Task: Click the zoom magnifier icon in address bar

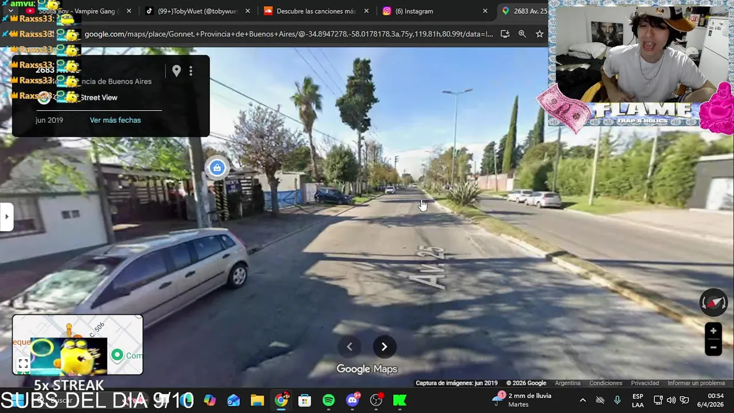Action: pyautogui.click(x=522, y=34)
